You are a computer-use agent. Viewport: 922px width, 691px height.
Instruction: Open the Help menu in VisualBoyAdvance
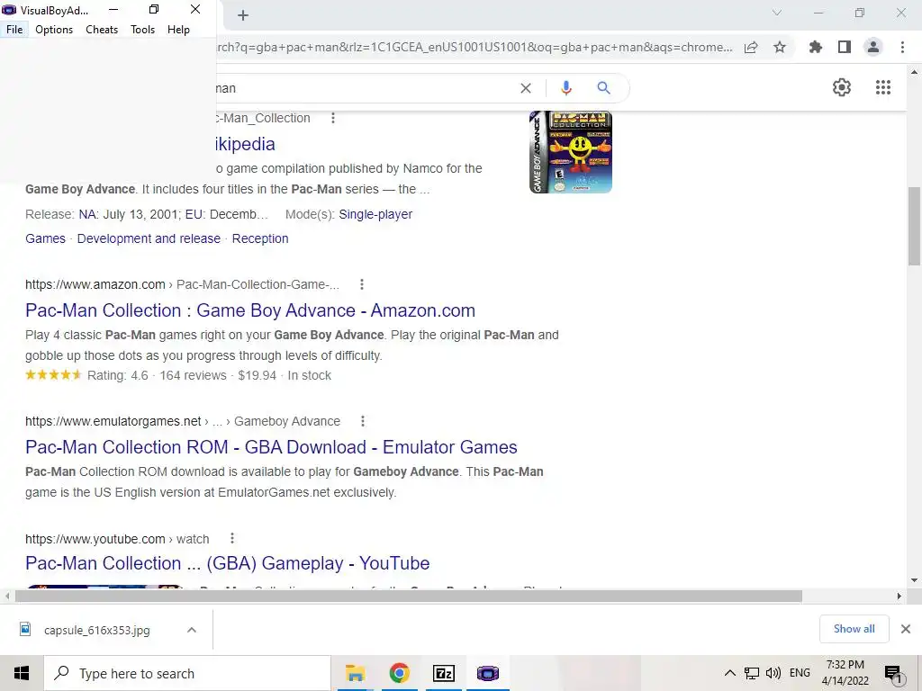[x=179, y=30]
